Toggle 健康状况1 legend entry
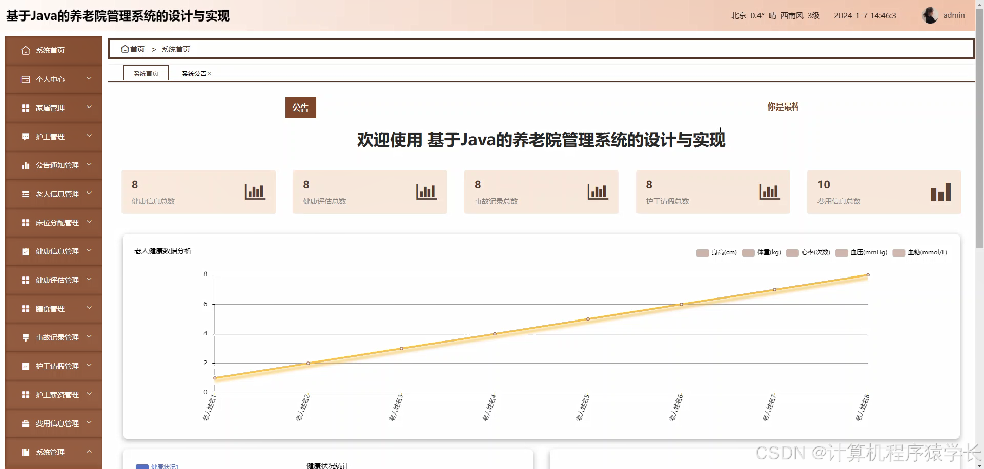The image size is (984, 469). coord(157,466)
